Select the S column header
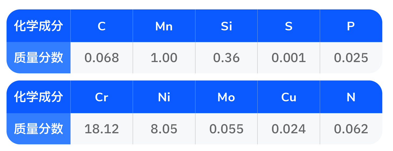The image size is (393, 151). [x=289, y=26]
